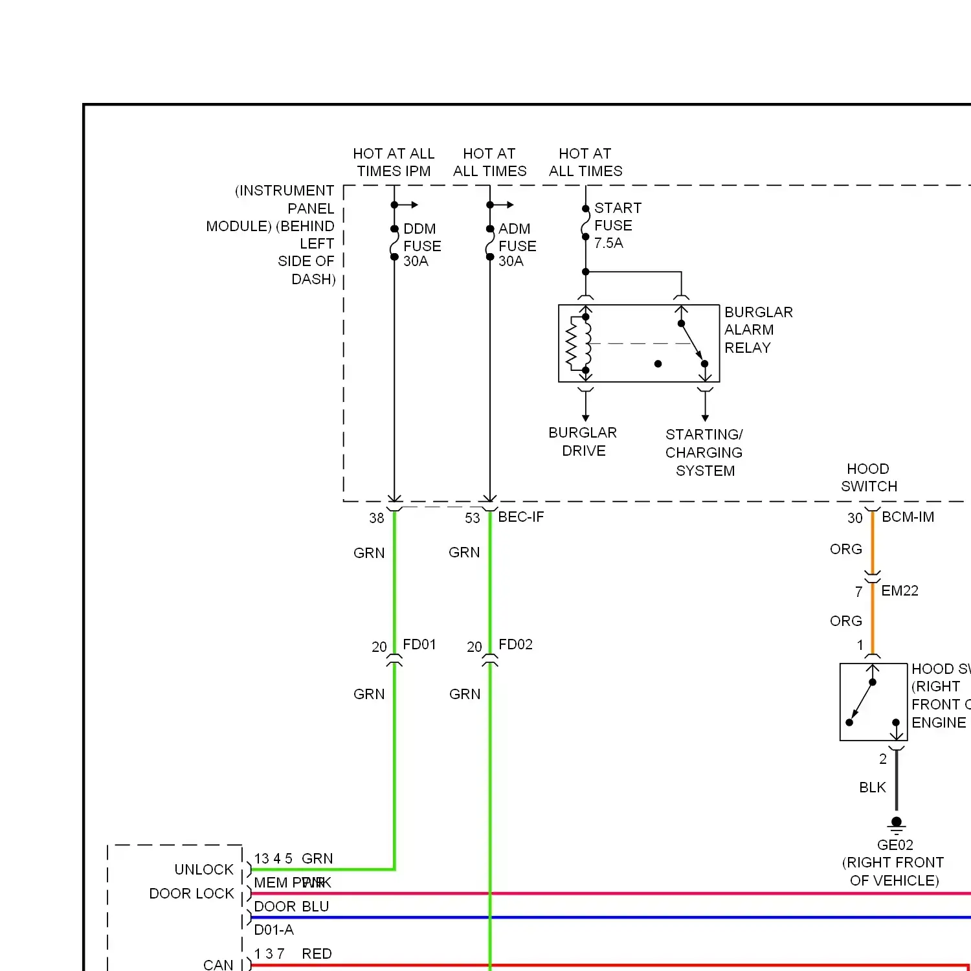Click the ADM fuse symbol

[x=490, y=243]
